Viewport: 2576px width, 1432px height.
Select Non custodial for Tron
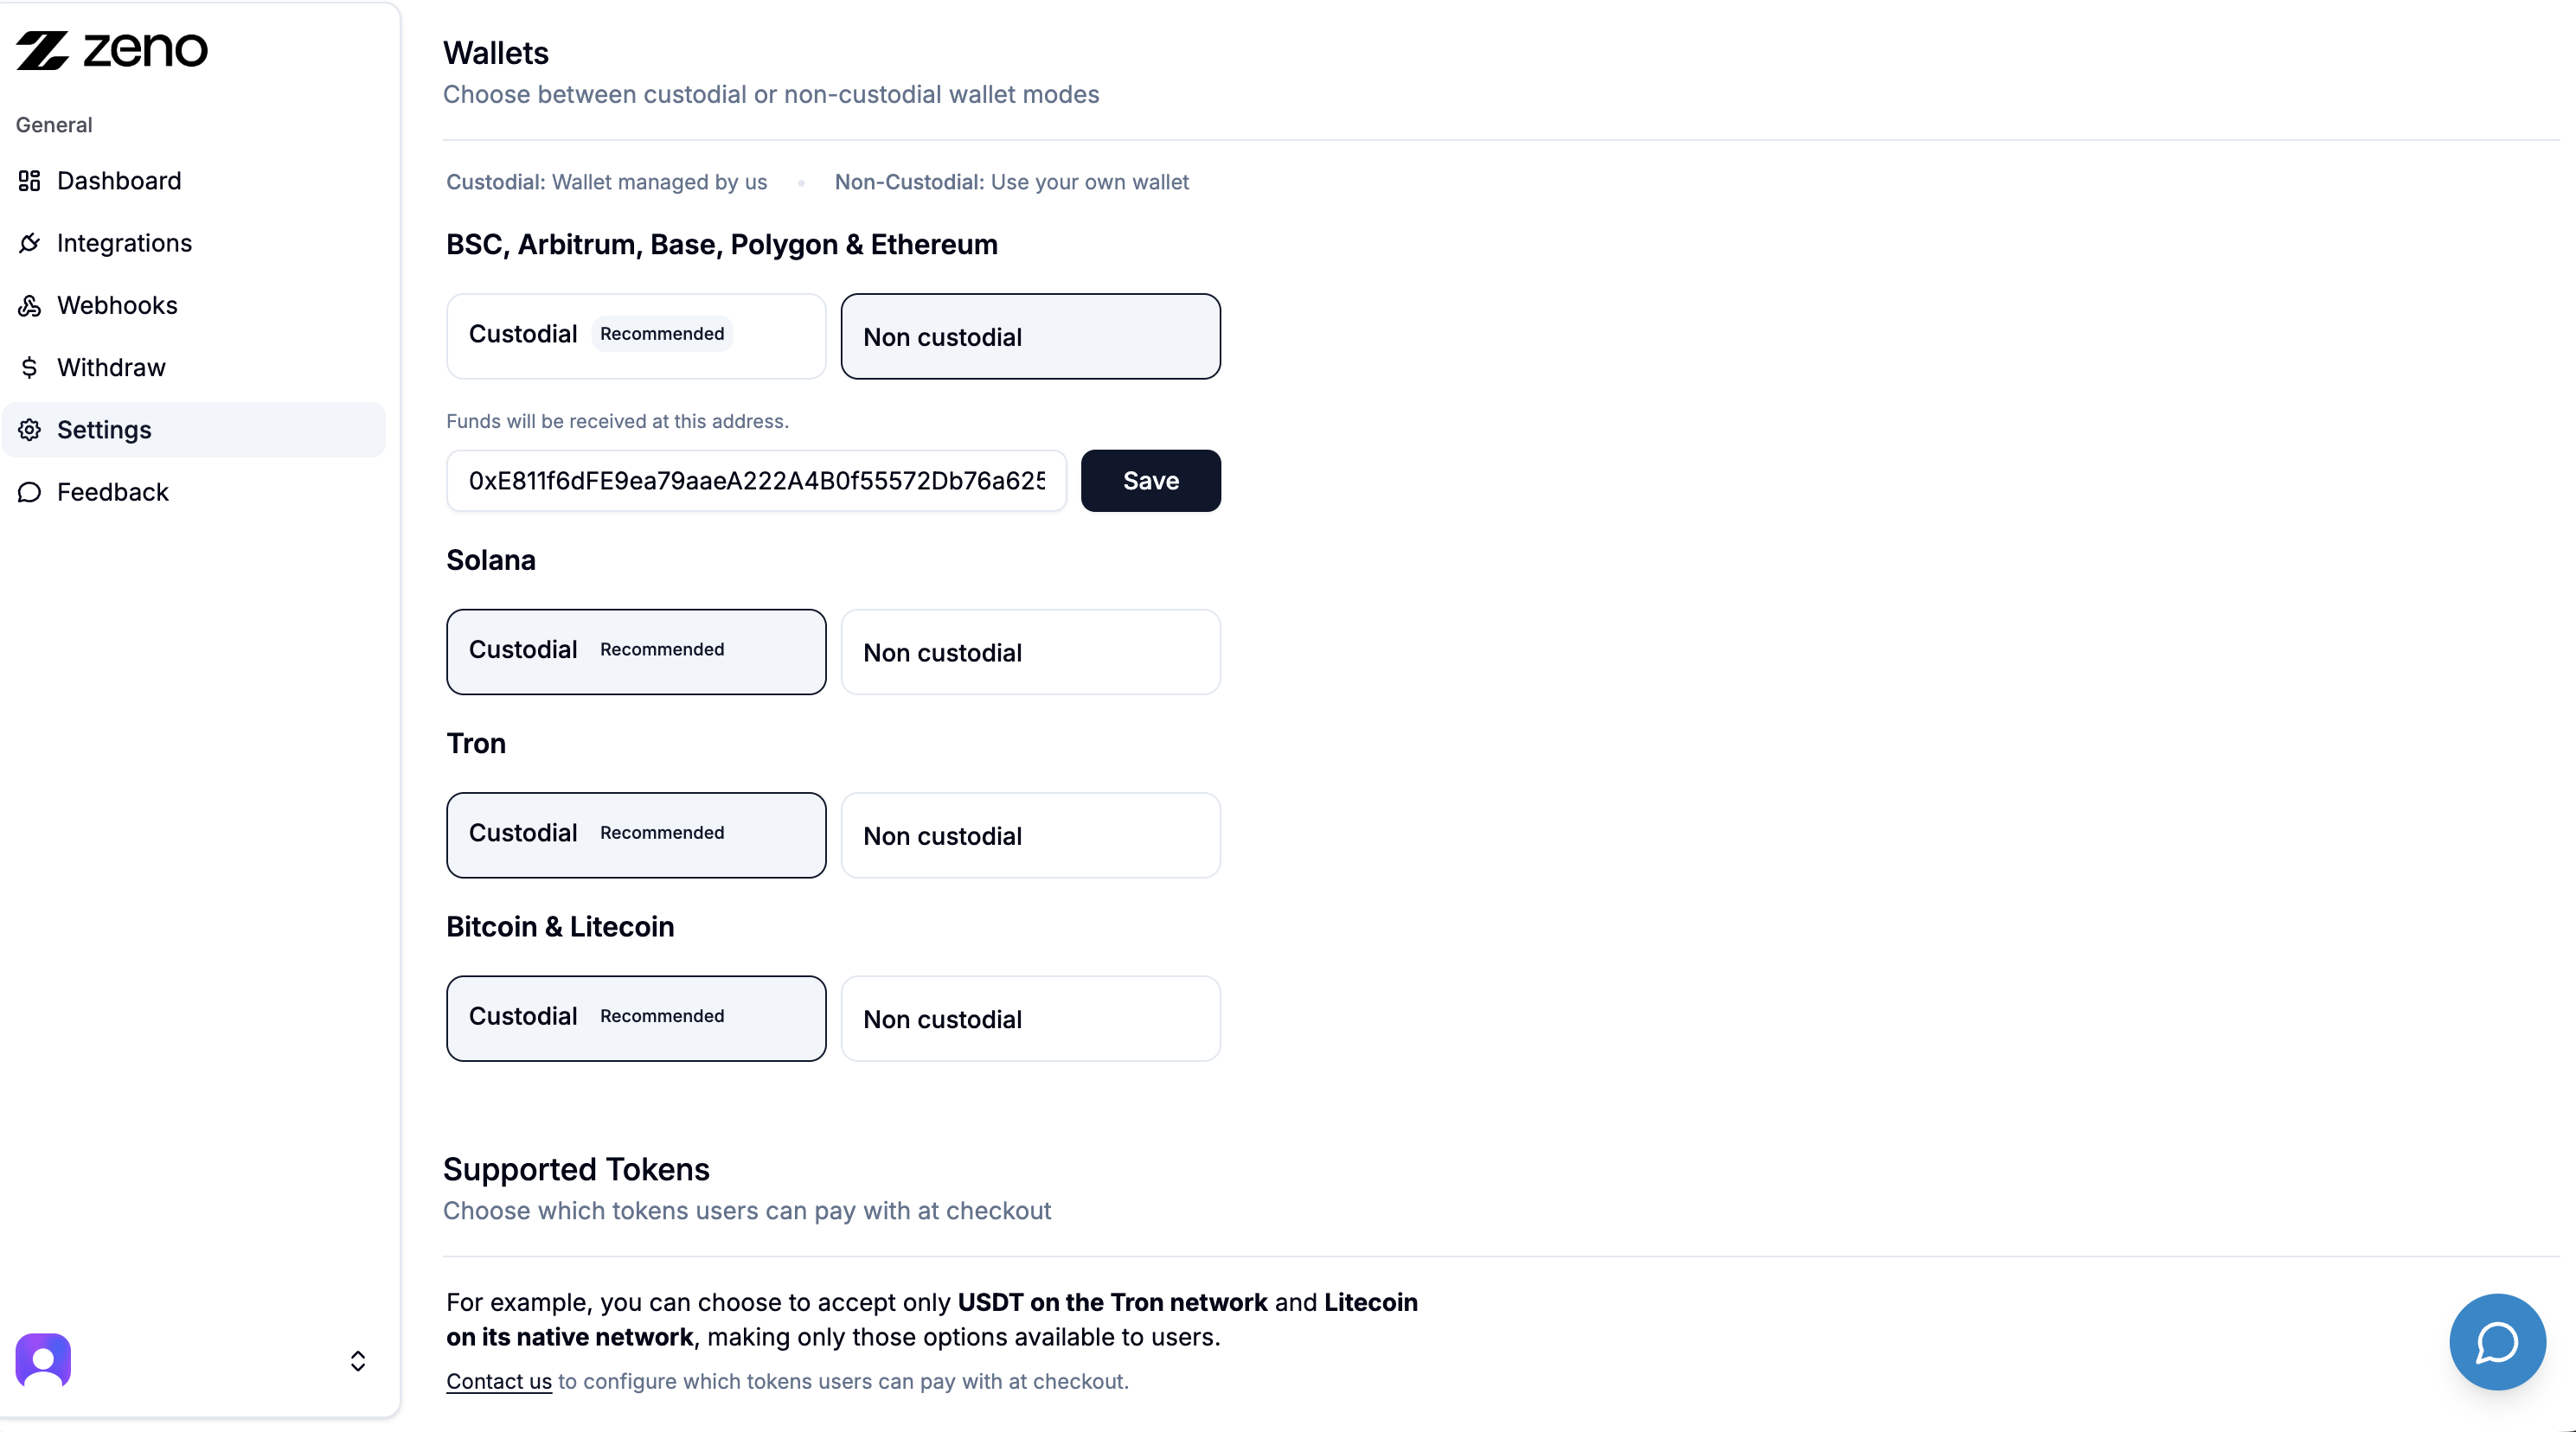tap(1030, 835)
